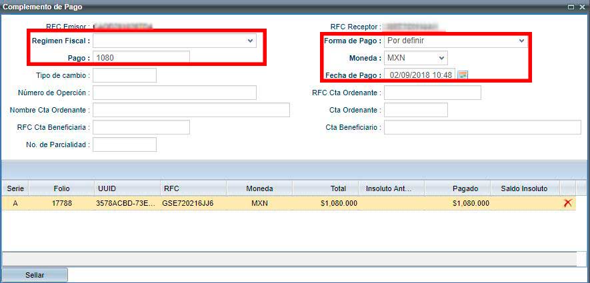The image size is (590, 283).
Task: Open the Fecha de Pago calendar picker
Action: click(x=463, y=75)
